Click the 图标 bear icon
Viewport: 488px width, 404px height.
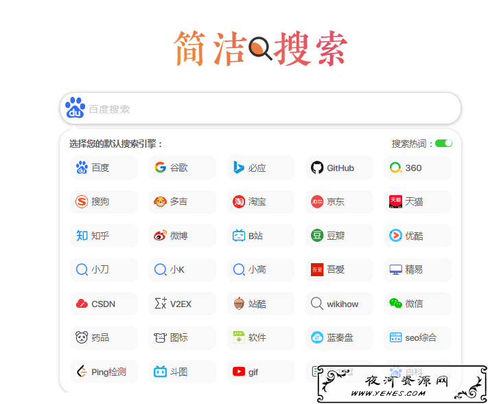click(161, 337)
